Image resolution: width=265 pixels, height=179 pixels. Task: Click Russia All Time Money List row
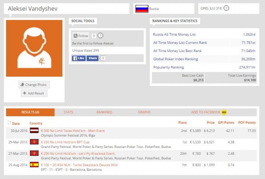[x=204, y=35]
